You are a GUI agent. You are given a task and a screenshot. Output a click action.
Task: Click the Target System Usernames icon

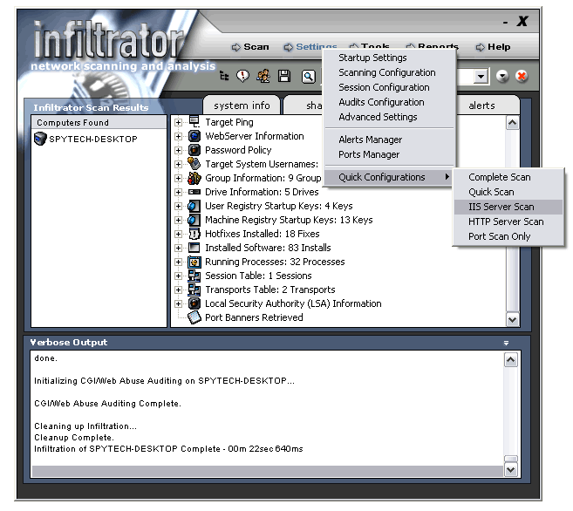(x=194, y=164)
